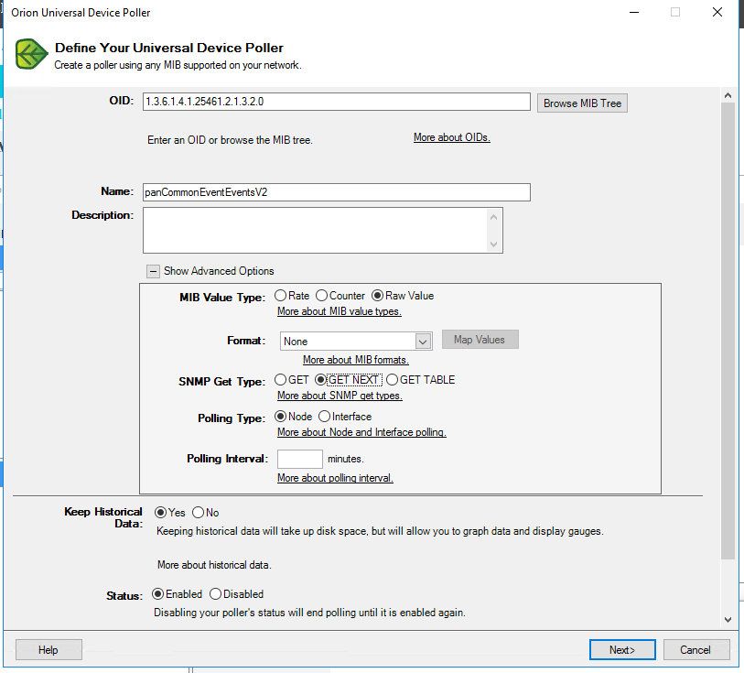Click More about historical data text
744x673 pixels.
point(214,565)
